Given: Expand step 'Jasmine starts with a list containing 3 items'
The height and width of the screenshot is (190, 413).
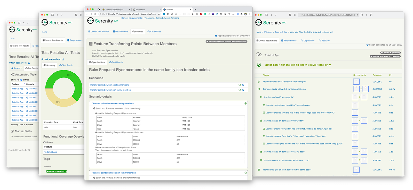Looking at the screenshot, I should coord(259,89).
